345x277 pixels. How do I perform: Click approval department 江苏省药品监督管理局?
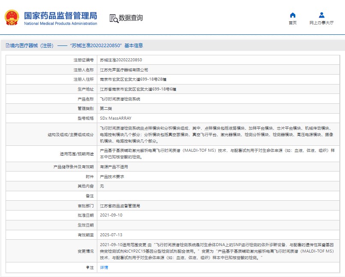click(120, 206)
